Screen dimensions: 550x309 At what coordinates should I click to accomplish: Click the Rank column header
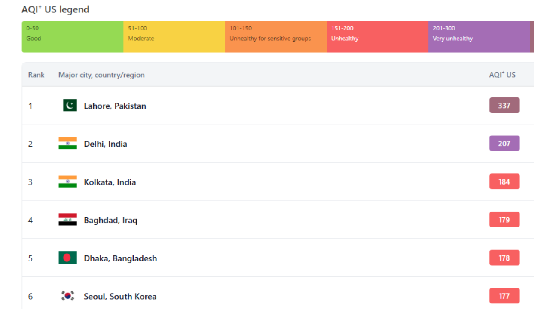pyautogui.click(x=36, y=75)
